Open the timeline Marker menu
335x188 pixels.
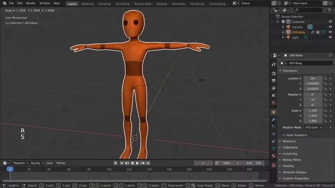click(x=61, y=163)
